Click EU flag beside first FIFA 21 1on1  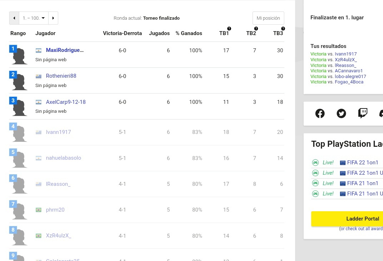(343, 183)
